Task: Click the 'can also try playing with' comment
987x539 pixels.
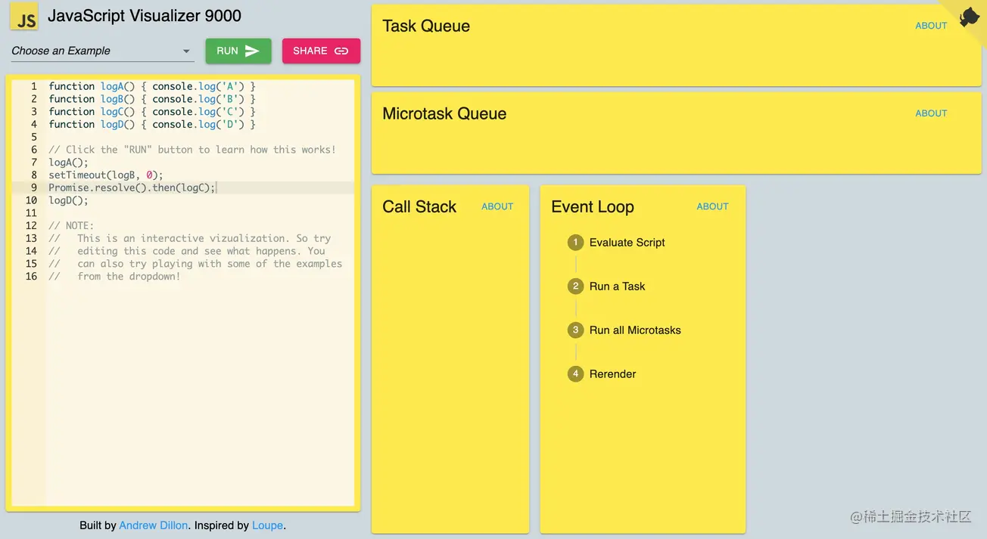Action: (195, 264)
